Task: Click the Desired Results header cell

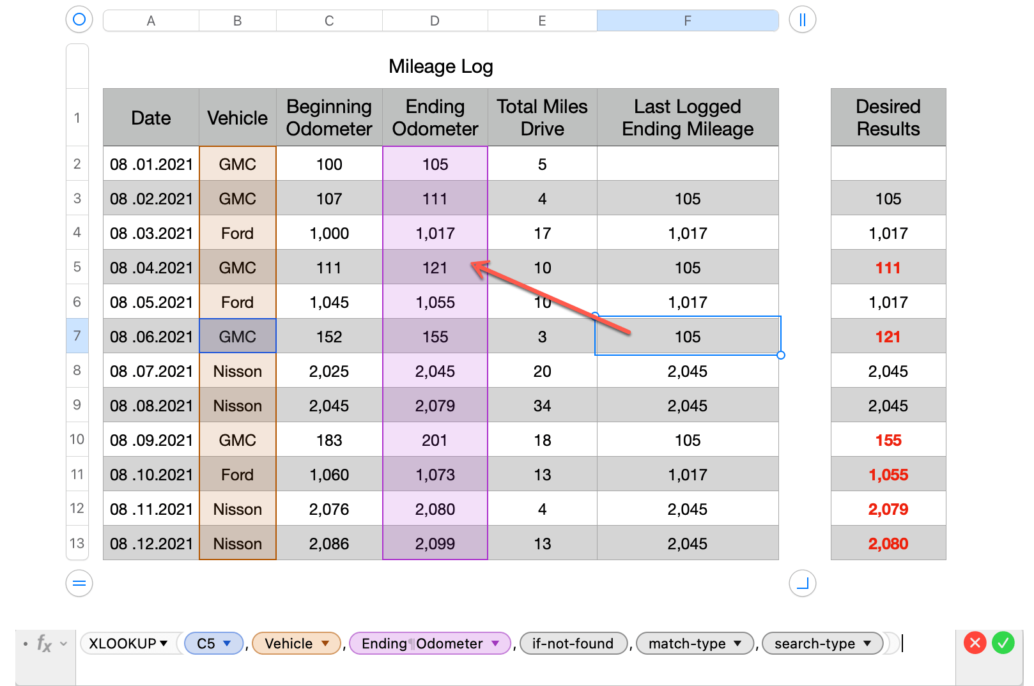Action: click(x=888, y=118)
